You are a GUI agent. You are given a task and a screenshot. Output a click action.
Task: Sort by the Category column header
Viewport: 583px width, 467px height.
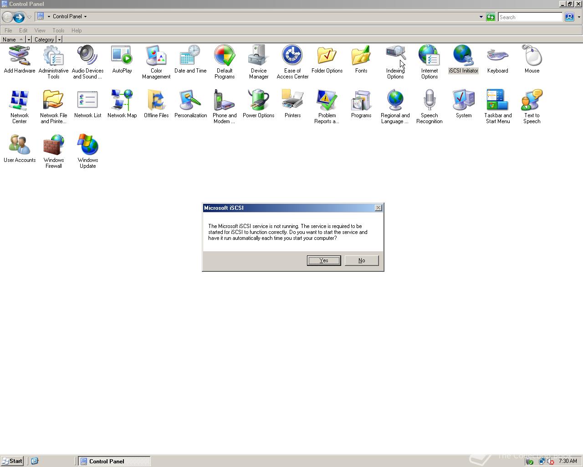point(44,40)
